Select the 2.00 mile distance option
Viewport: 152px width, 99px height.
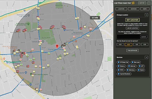[x=145, y=44]
